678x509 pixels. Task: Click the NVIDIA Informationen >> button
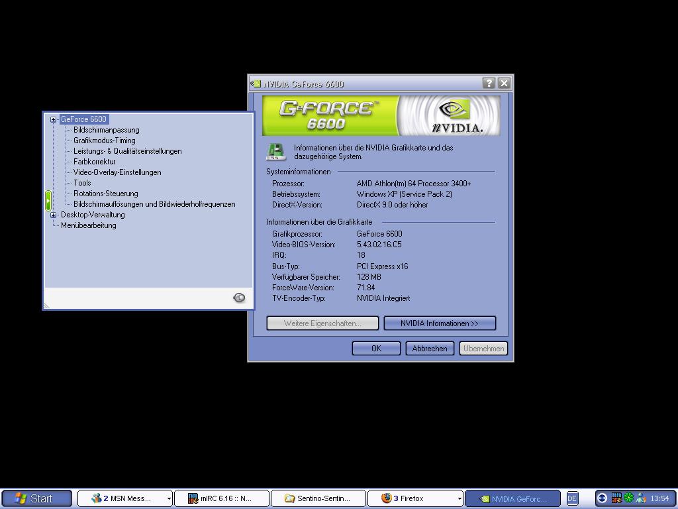point(440,323)
